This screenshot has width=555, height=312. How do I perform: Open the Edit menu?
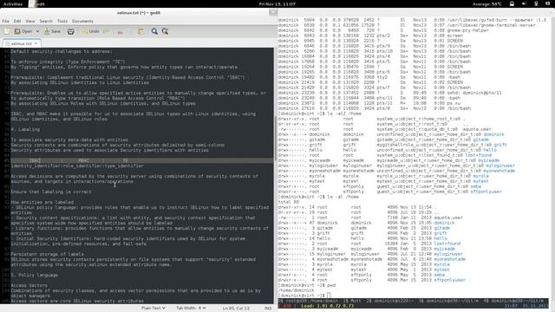coord(17,21)
